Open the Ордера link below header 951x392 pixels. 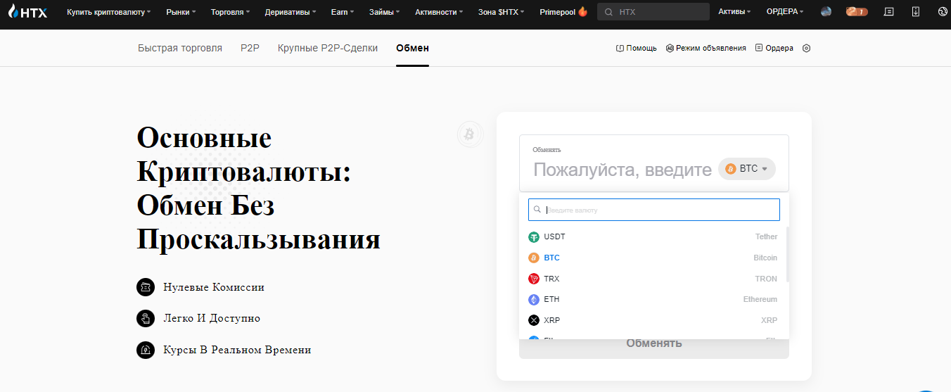tap(774, 48)
